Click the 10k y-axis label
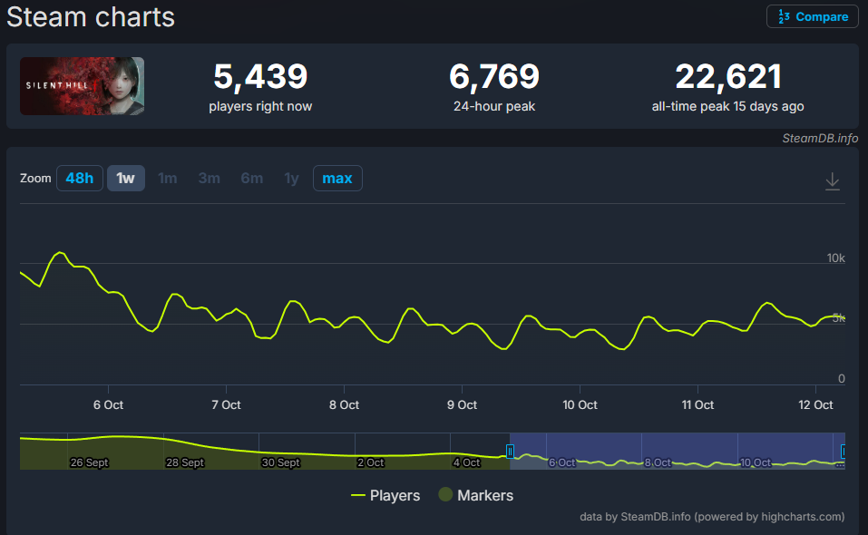Viewport: 868px width, 535px height. point(835,258)
